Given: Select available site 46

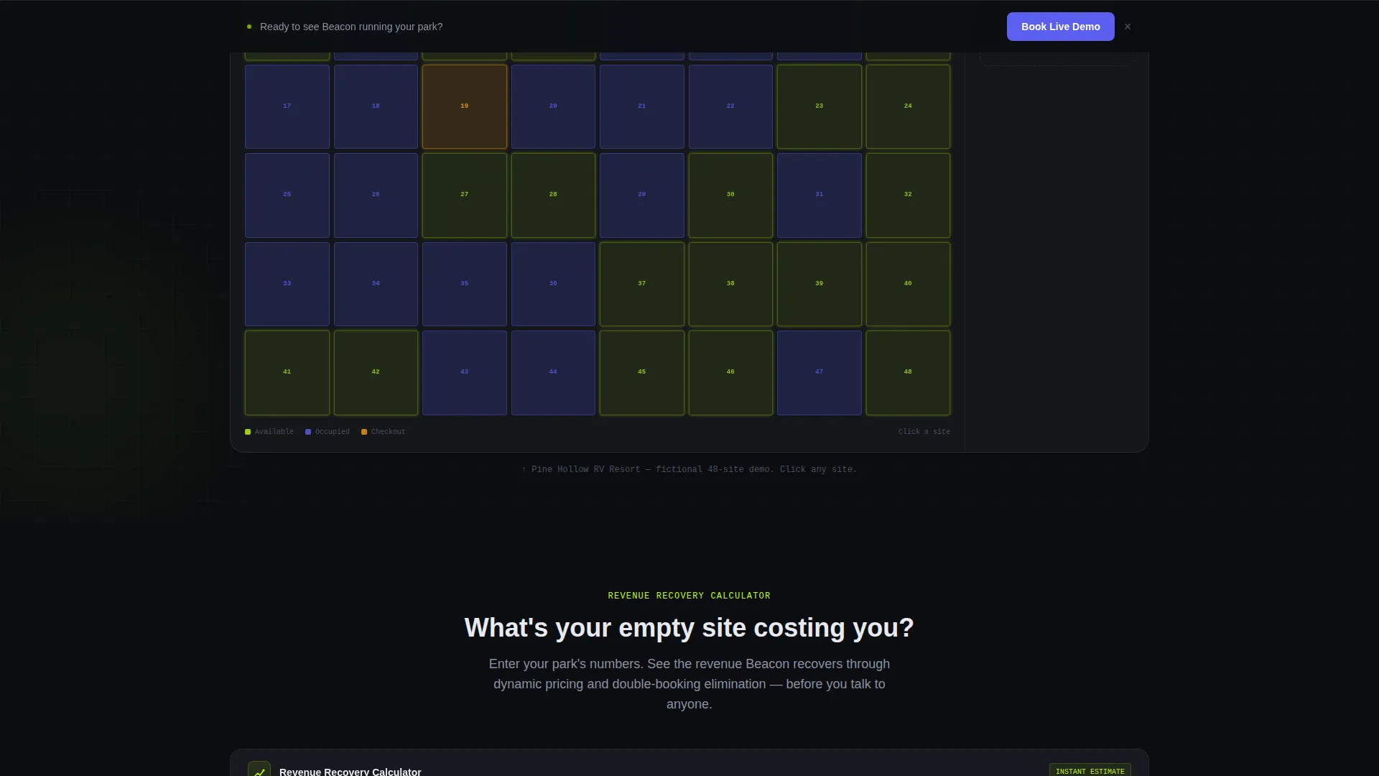Looking at the screenshot, I should coord(730,373).
